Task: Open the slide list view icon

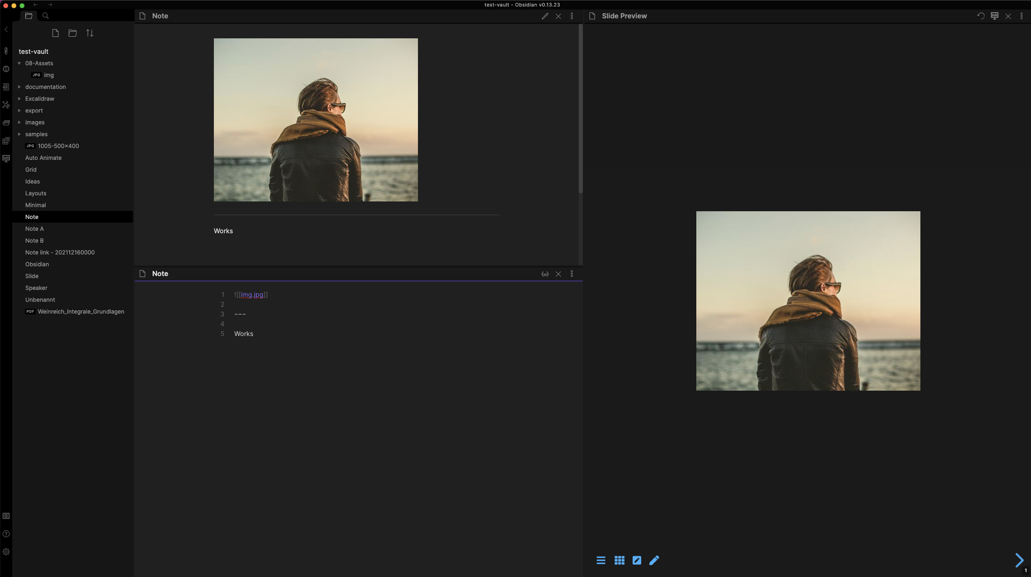Action: [x=601, y=560]
